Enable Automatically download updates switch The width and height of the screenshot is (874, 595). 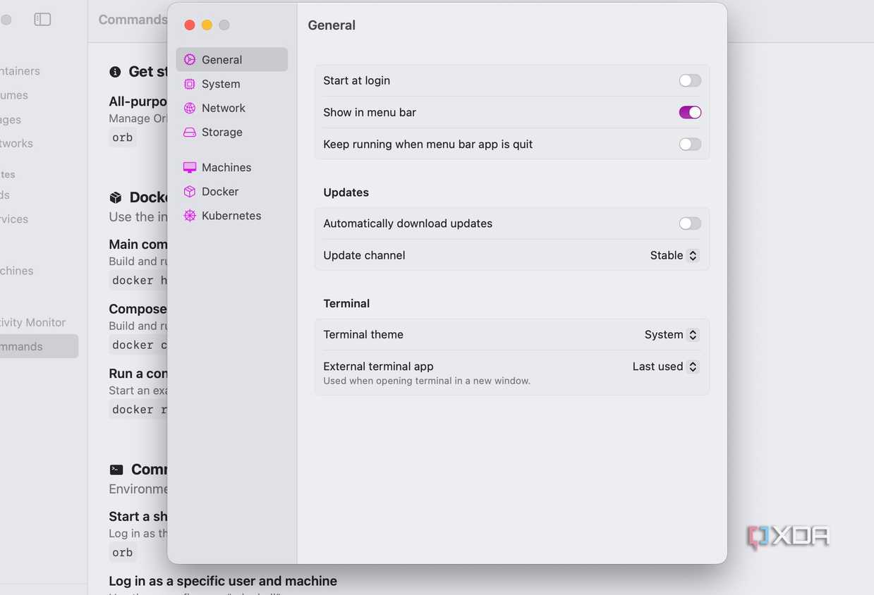click(x=690, y=223)
